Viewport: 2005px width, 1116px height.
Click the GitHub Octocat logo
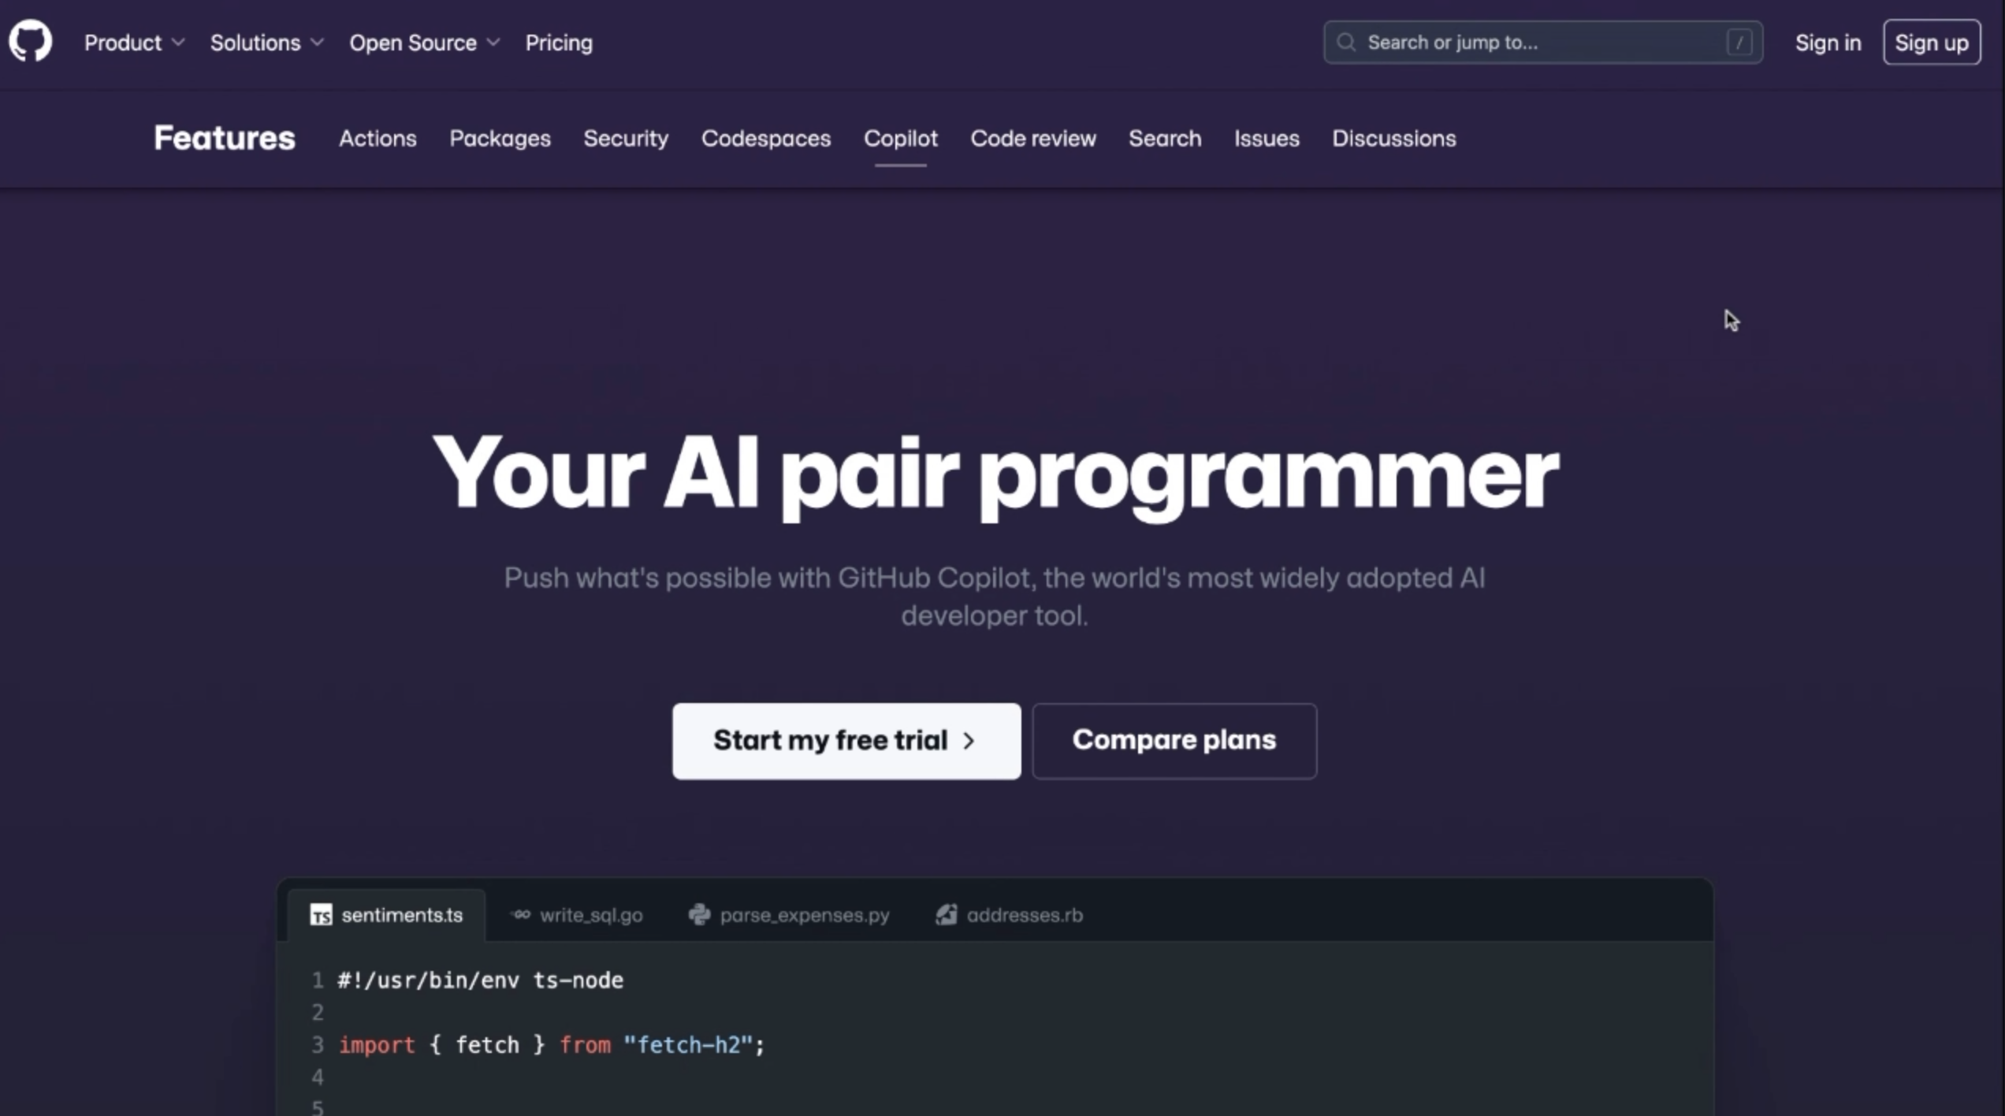coord(31,41)
